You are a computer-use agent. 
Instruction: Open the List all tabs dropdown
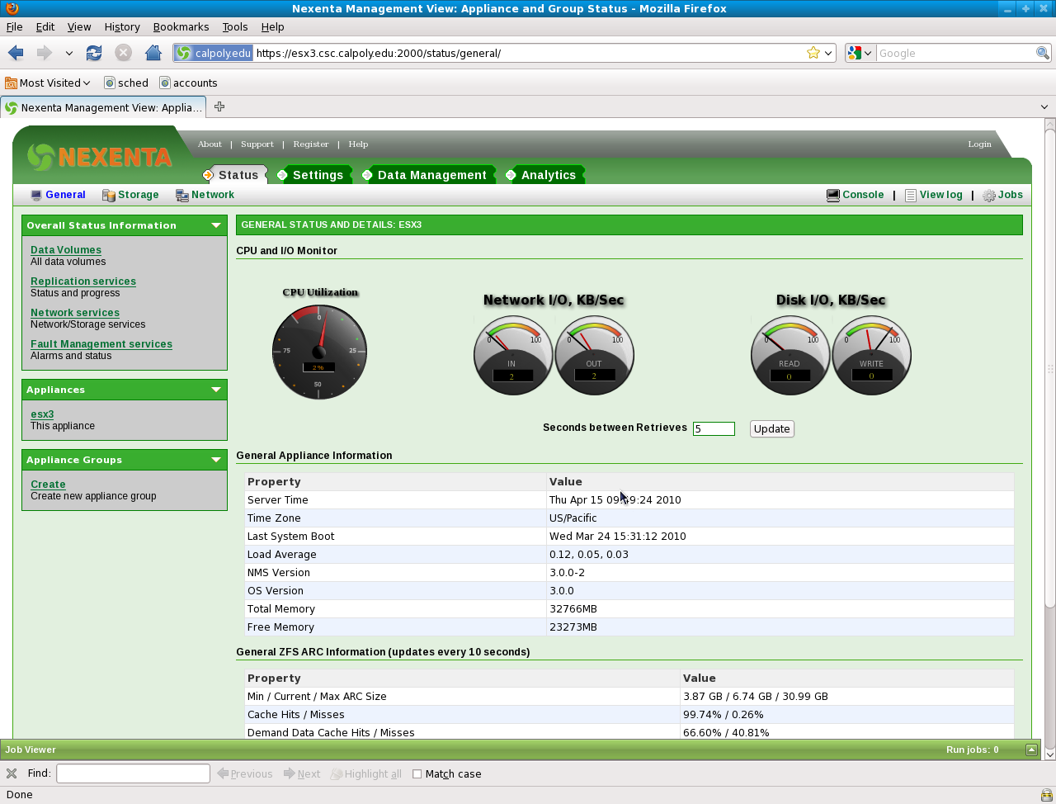(1044, 106)
